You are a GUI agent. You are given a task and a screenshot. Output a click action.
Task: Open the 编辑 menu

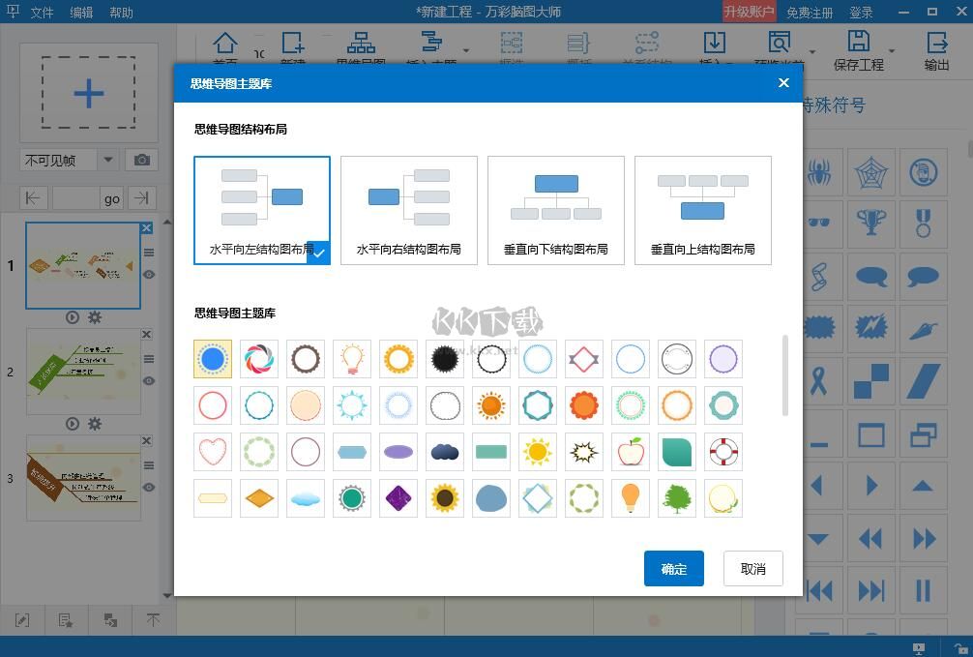click(x=81, y=12)
